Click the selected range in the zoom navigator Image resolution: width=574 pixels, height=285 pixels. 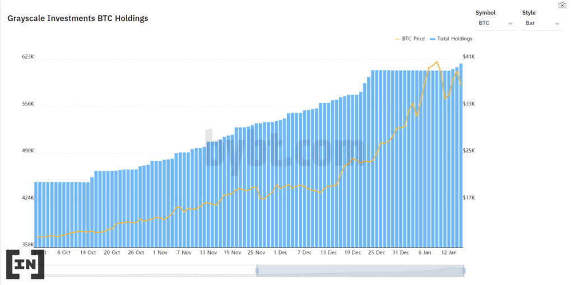[360, 271]
